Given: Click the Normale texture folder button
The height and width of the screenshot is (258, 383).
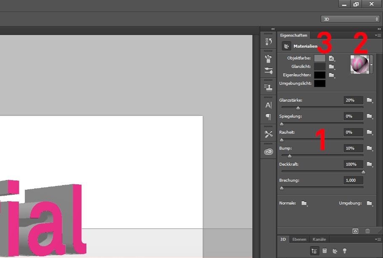Looking at the screenshot, I should pos(304,203).
